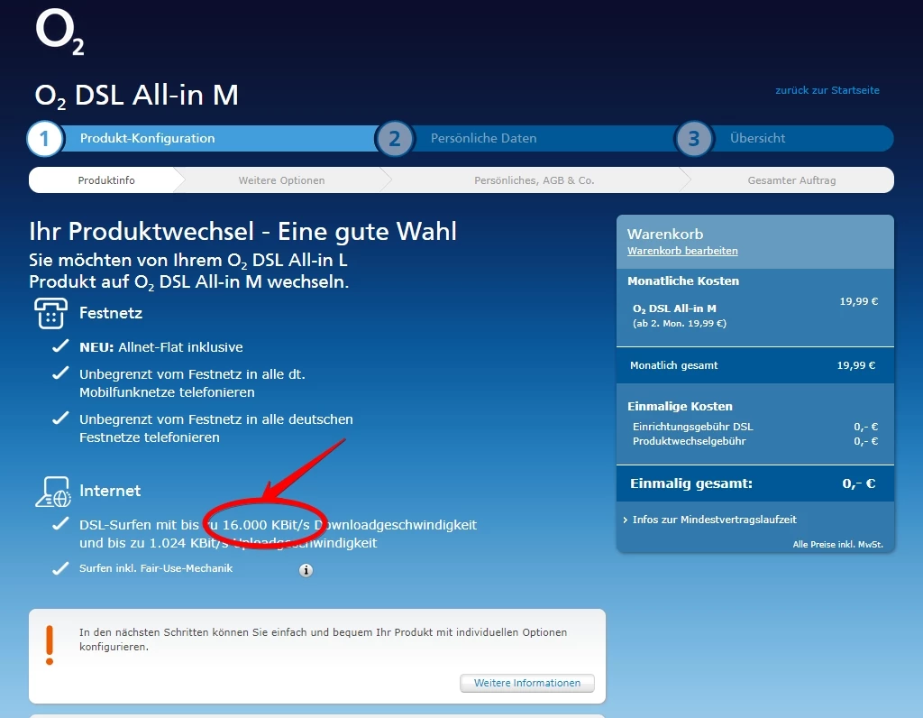The height and width of the screenshot is (718, 923).
Task: Click checkmark beside Mobilfunknetze telefonieren line
Action: coord(60,373)
